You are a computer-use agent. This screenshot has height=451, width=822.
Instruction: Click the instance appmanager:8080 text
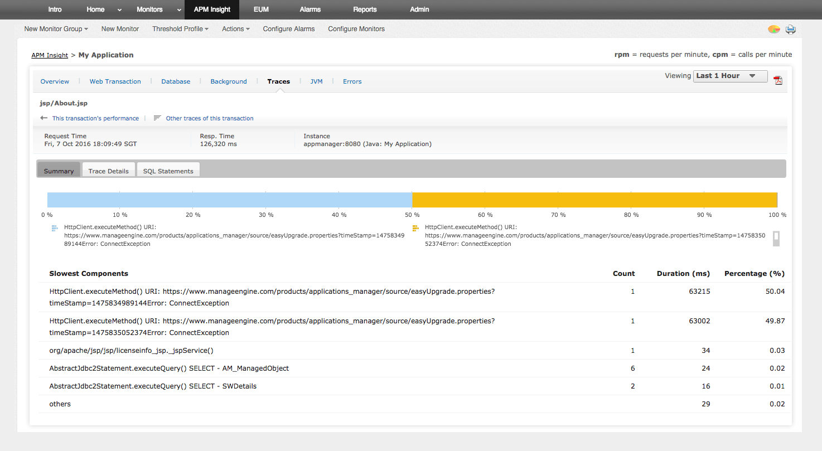tap(368, 144)
